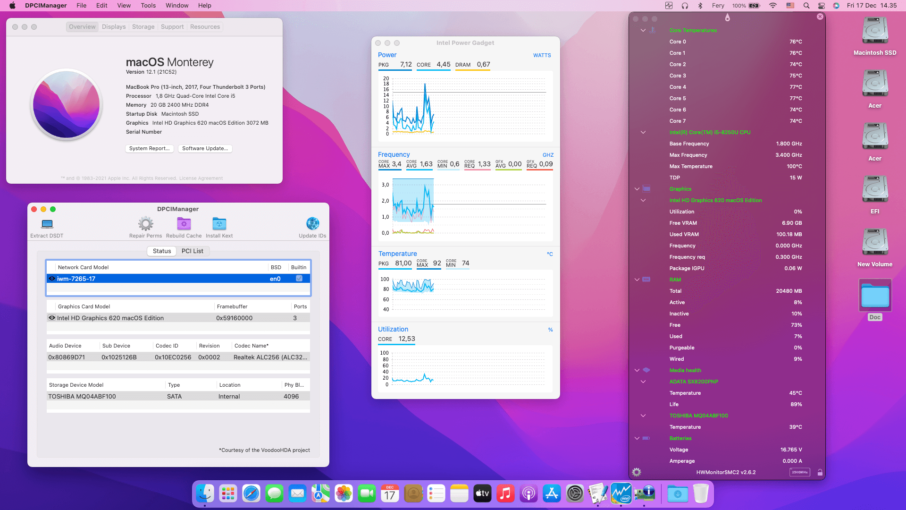Screen dimensions: 906x510
Task: Collapse the RAM group in HWMonitorSMC2
Action: point(637,280)
